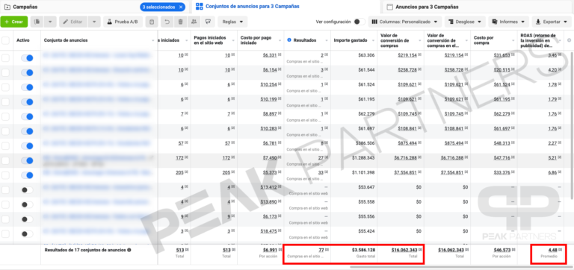This screenshot has width=574, height=270.
Task: Check the row with $55.556 spent
Action: [x=5, y=219]
